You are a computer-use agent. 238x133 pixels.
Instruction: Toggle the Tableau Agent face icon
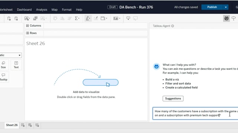tap(226, 18)
